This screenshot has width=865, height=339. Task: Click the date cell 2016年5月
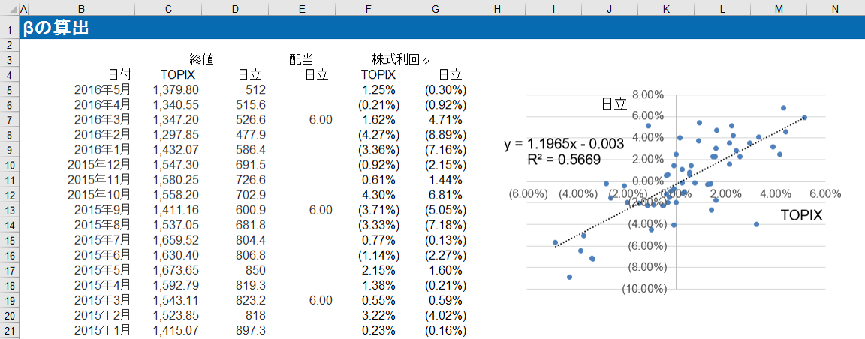[x=102, y=89]
